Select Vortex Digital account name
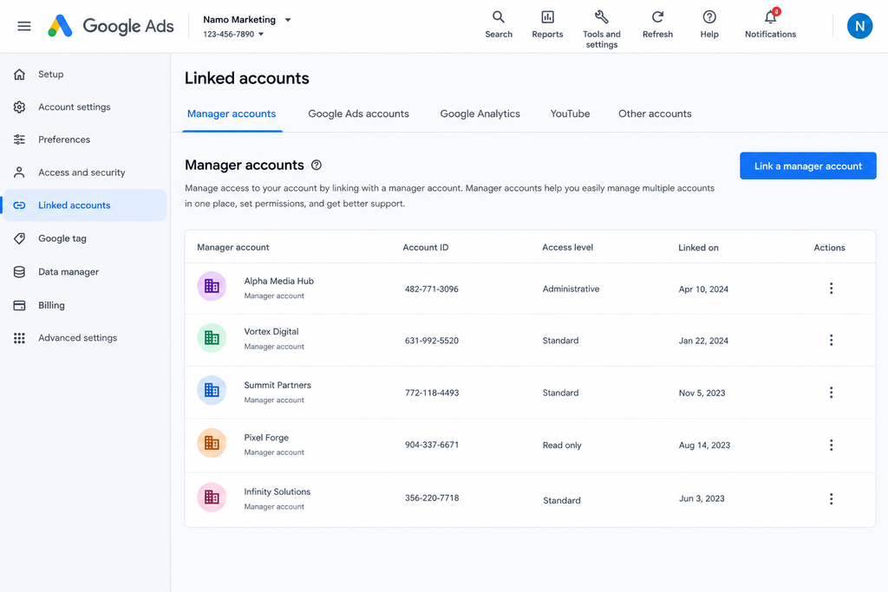 [271, 332]
